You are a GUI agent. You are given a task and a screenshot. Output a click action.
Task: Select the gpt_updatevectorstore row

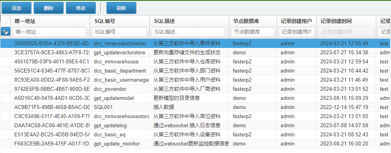click(x=195, y=52)
